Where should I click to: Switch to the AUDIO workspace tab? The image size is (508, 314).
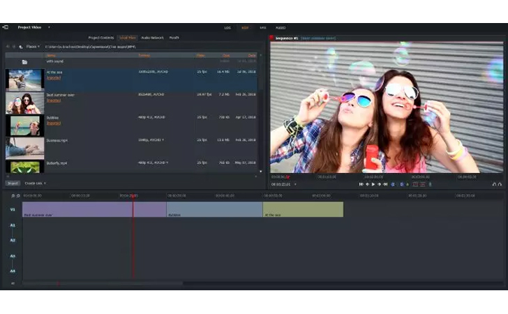[281, 28]
